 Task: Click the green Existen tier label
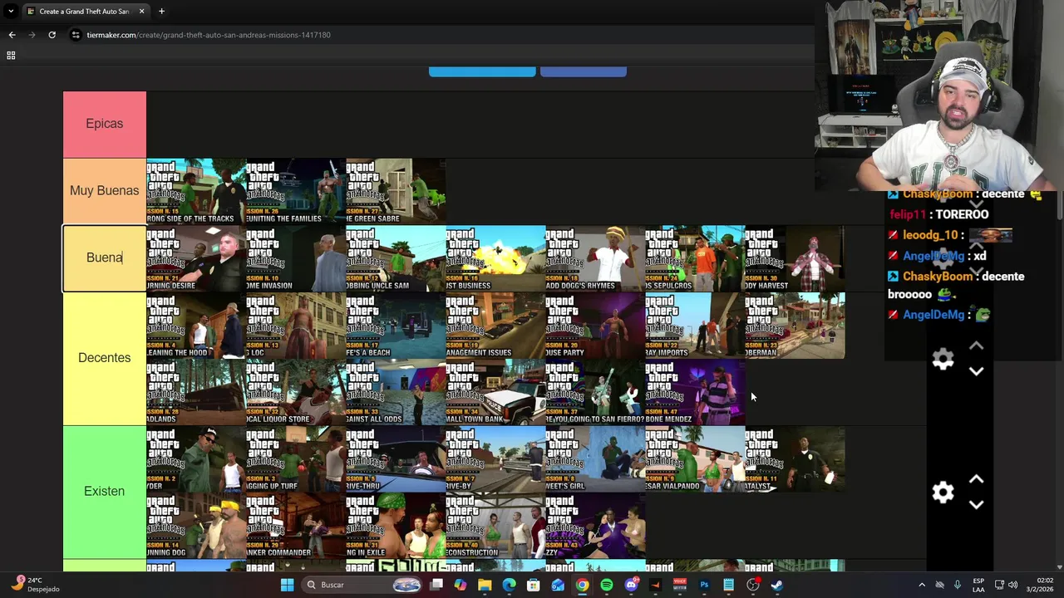tap(105, 492)
